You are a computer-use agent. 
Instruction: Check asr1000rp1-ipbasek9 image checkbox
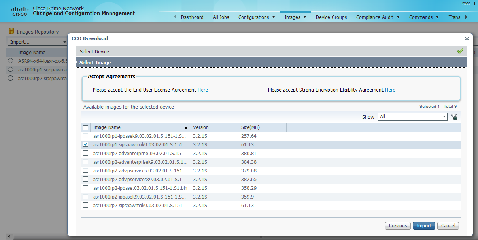[x=85, y=136]
